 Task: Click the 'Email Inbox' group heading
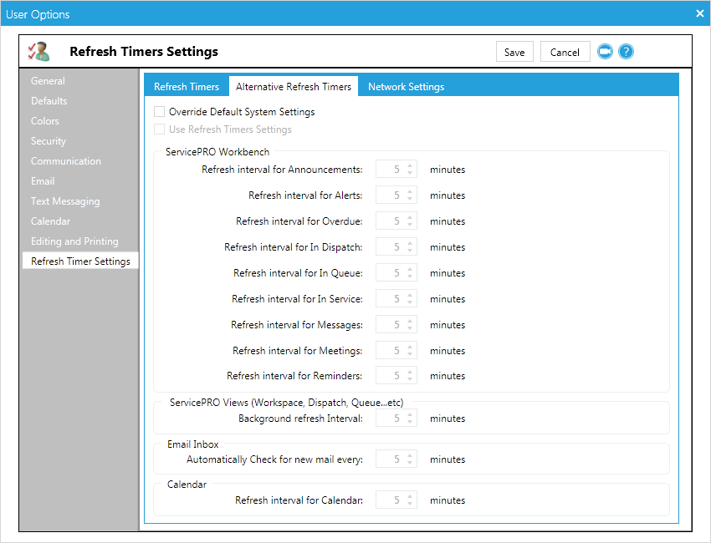[x=192, y=444]
